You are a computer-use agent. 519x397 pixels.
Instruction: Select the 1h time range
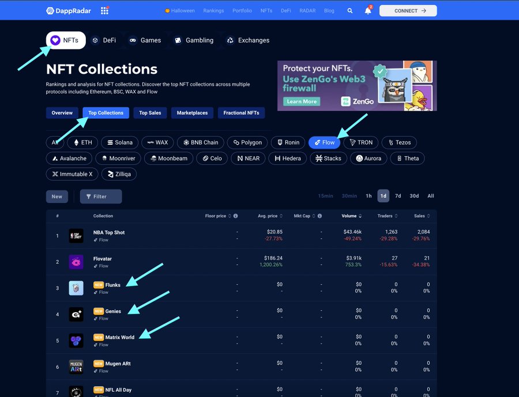tap(368, 196)
